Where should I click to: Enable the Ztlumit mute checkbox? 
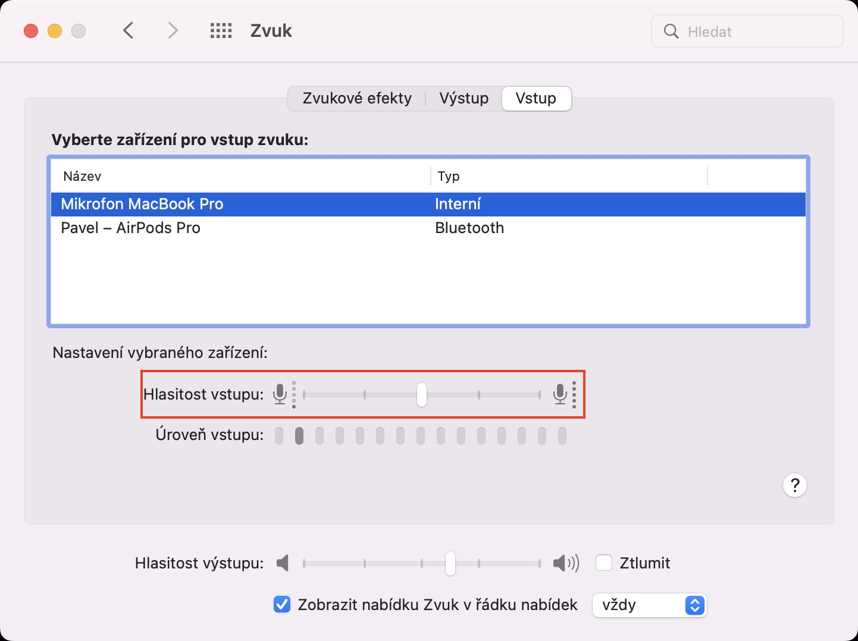pos(604,563)
